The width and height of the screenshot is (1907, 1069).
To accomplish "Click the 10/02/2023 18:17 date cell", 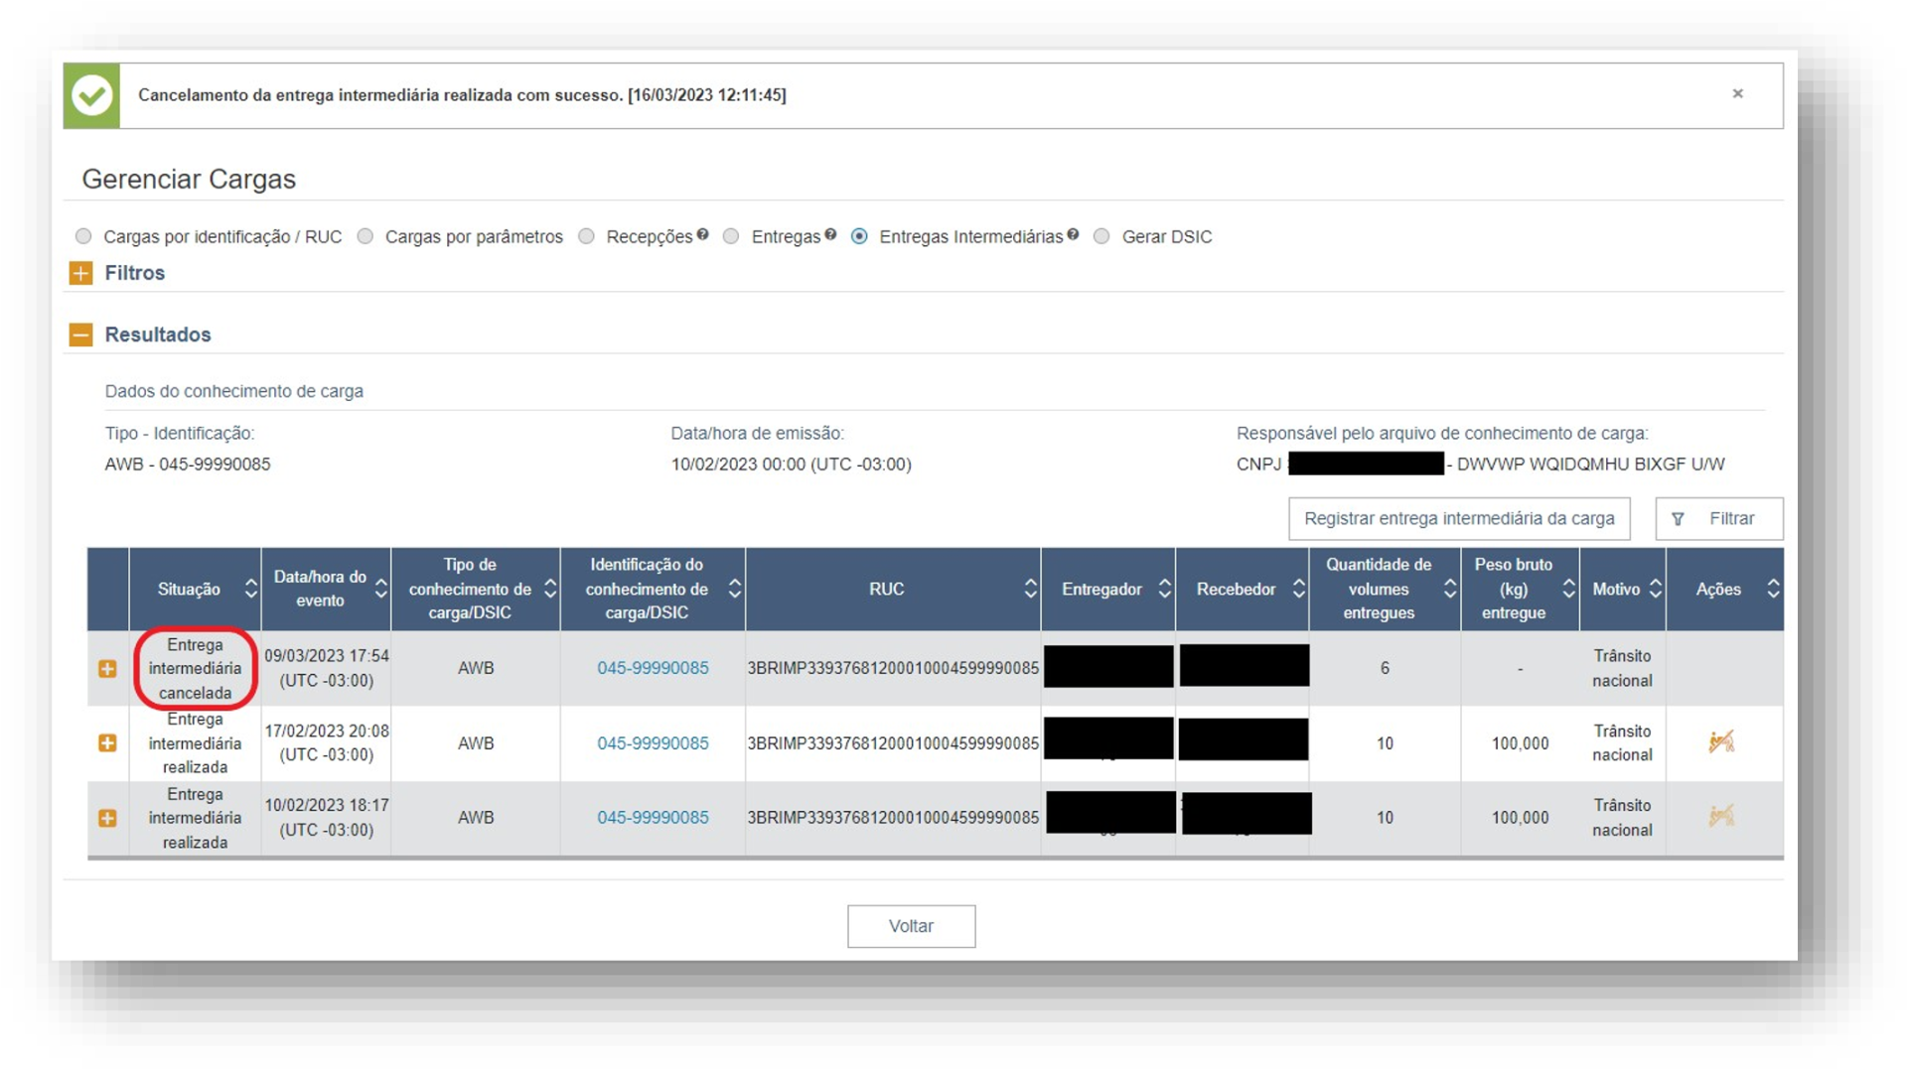I will pos(326,818).
